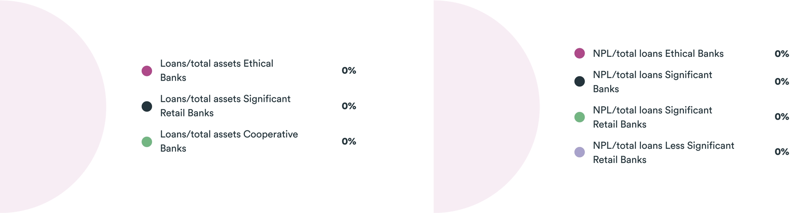Click the dark dot for NPL/total loans Significant Banks
The width and height of the screenshot is (790, 213).
click(x=579, y=81)
